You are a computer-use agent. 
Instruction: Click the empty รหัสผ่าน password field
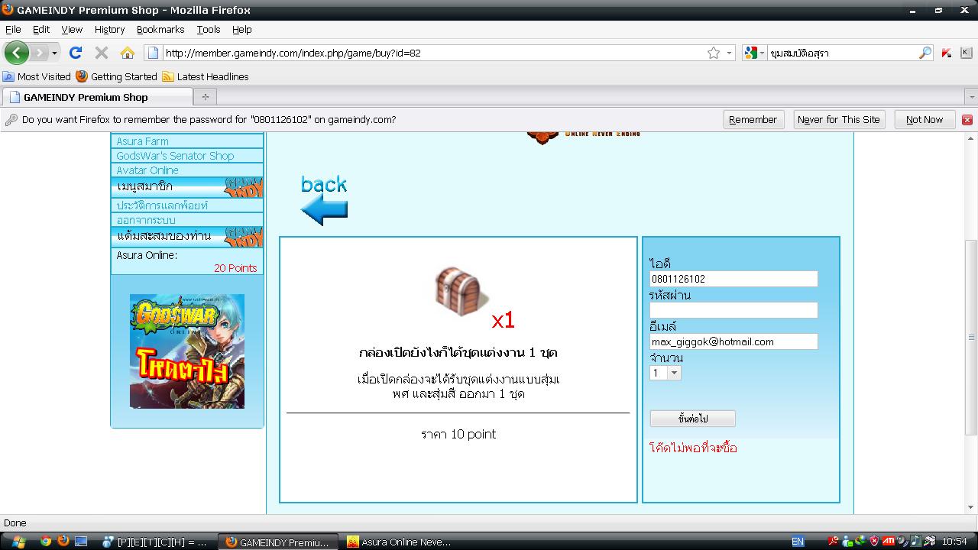[733, 310]
